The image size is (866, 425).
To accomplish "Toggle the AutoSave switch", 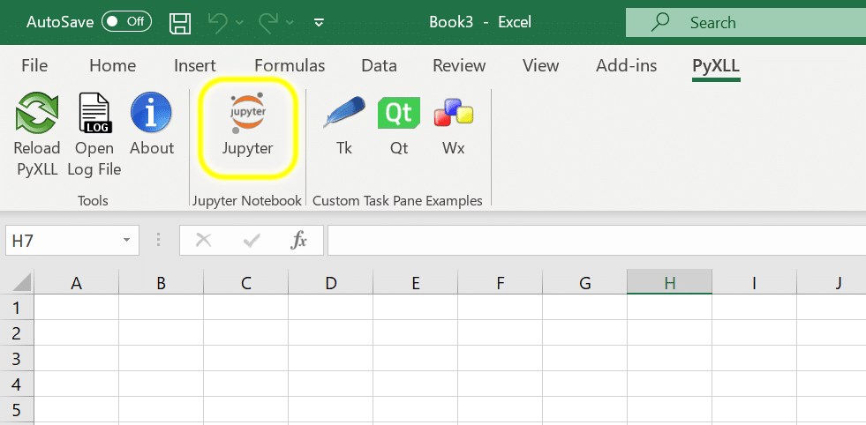I will point(126,22).
